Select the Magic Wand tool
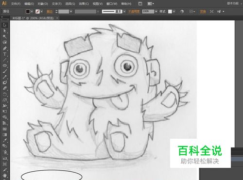Image resolution: width=243 pixels, height=180 pixels. pyautogui.click(x=5, y=36)
